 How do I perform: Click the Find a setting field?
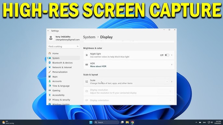tap(63, 47)
